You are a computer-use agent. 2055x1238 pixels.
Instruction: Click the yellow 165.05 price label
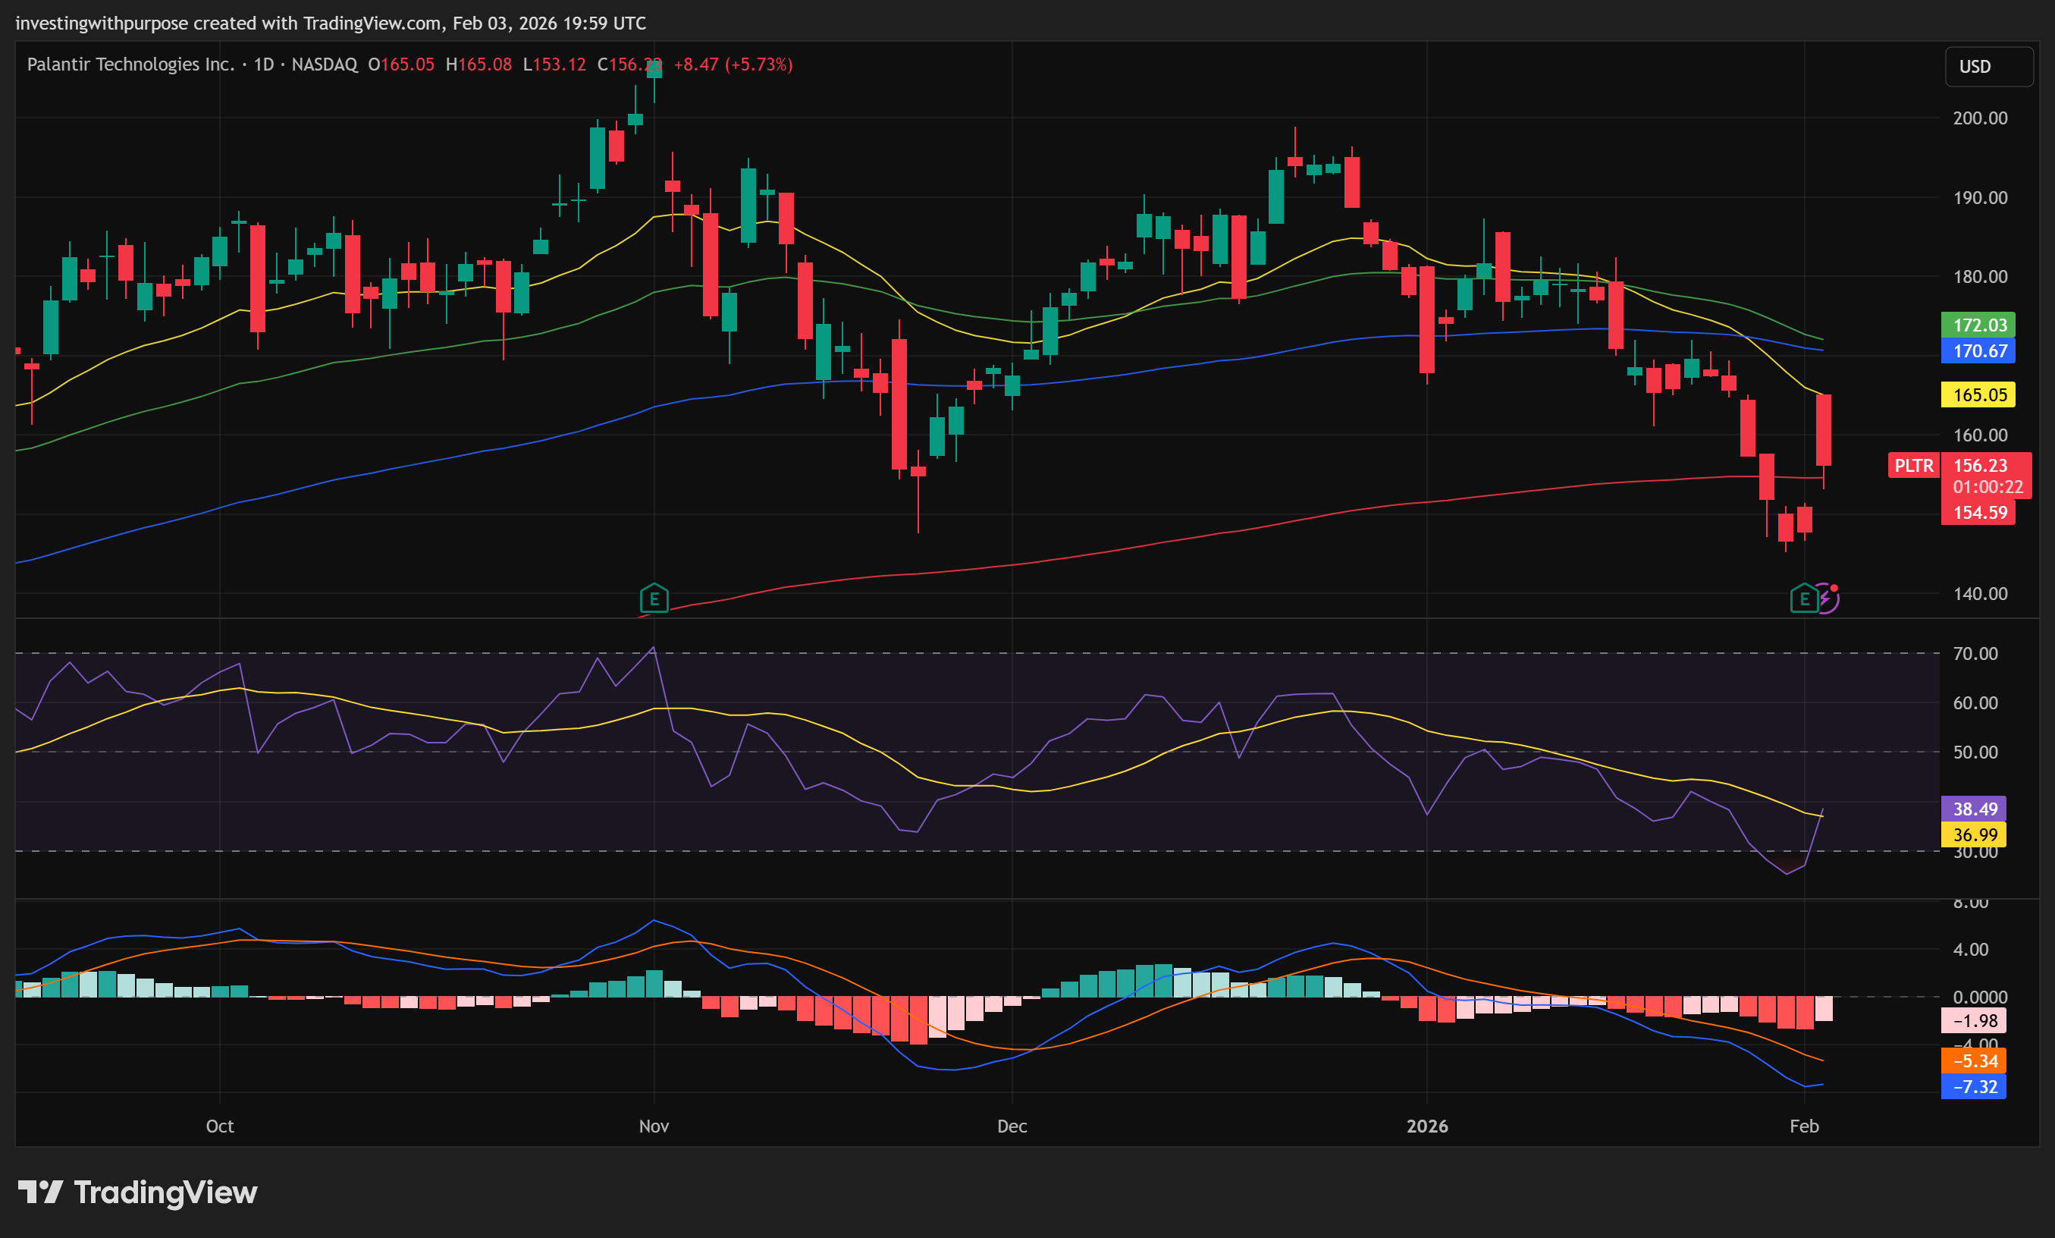1979,394
